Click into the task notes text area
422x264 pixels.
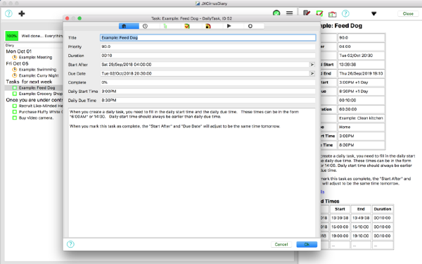coord(191,172)
